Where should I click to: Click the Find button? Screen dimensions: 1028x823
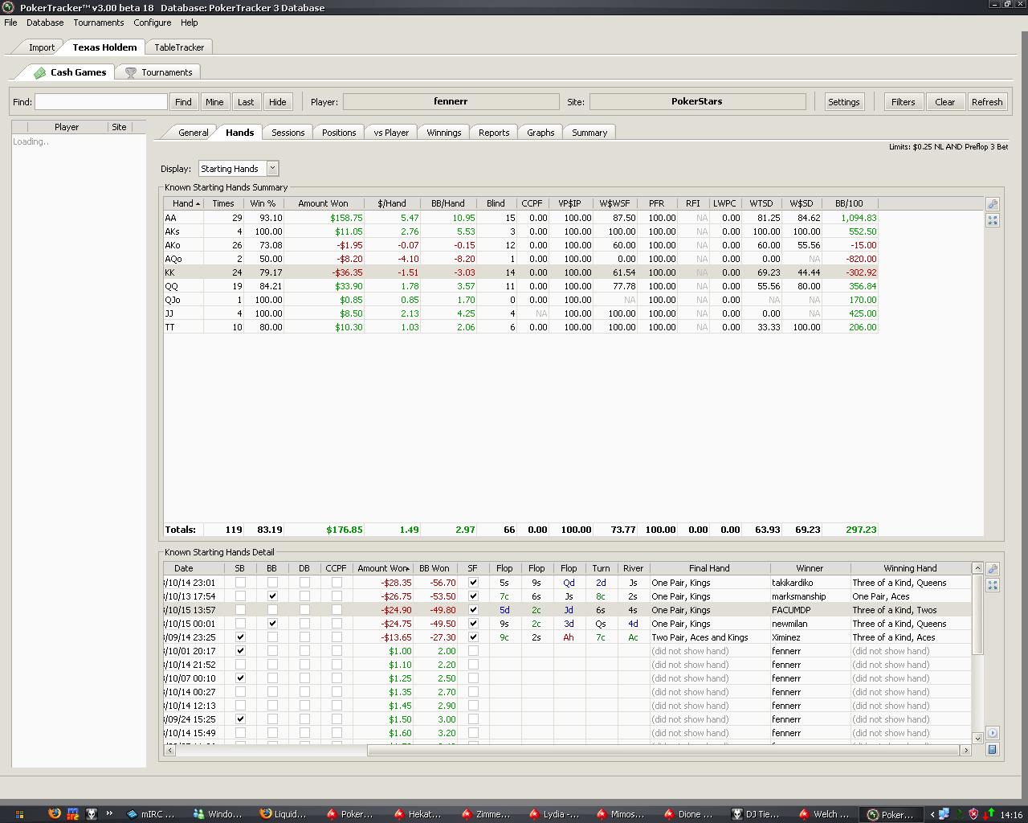pyautogui.click(x=183, y=102)
